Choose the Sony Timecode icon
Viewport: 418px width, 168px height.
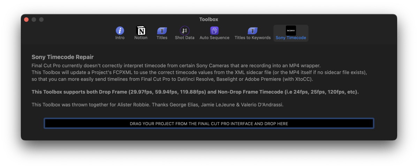point(291,31)
